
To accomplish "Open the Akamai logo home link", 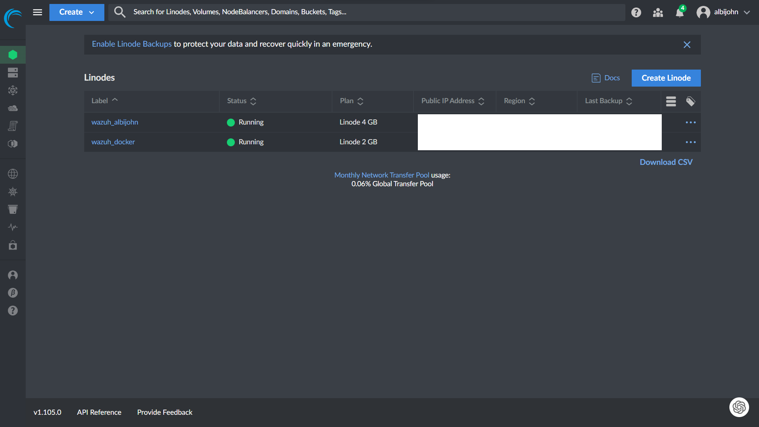I will (13, 18).
